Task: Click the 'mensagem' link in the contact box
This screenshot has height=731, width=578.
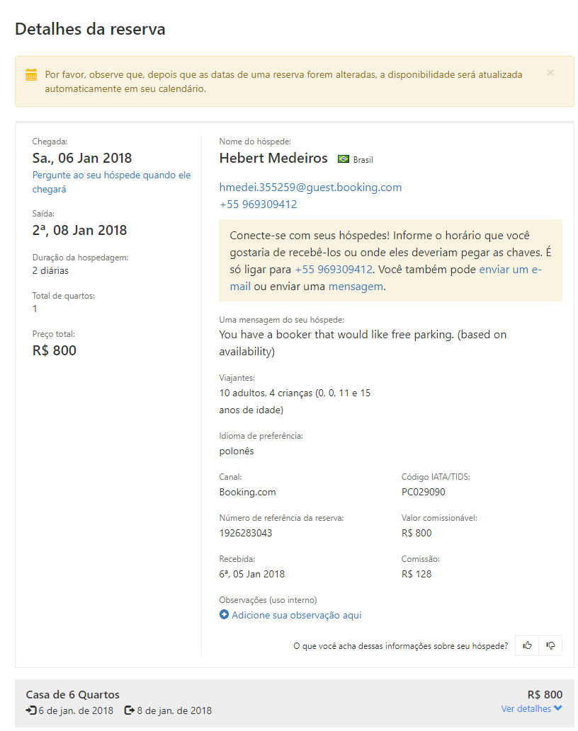Action: click(356, 287)
